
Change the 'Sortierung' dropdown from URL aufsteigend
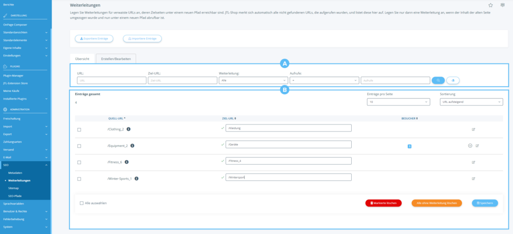point(470,102)
